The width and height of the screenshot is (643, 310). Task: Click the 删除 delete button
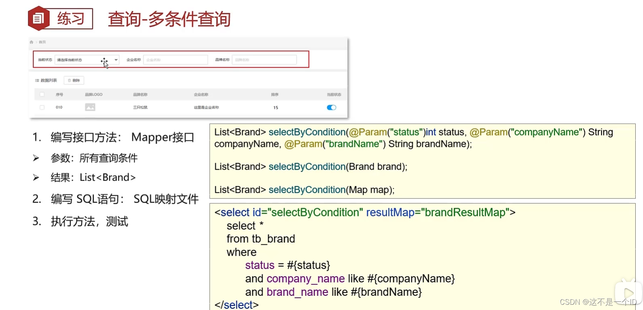74,80
